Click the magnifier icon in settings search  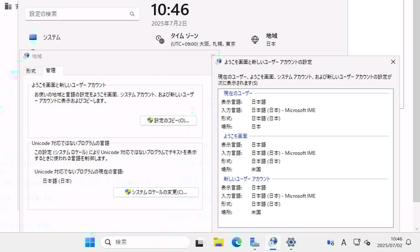[132, 14]
